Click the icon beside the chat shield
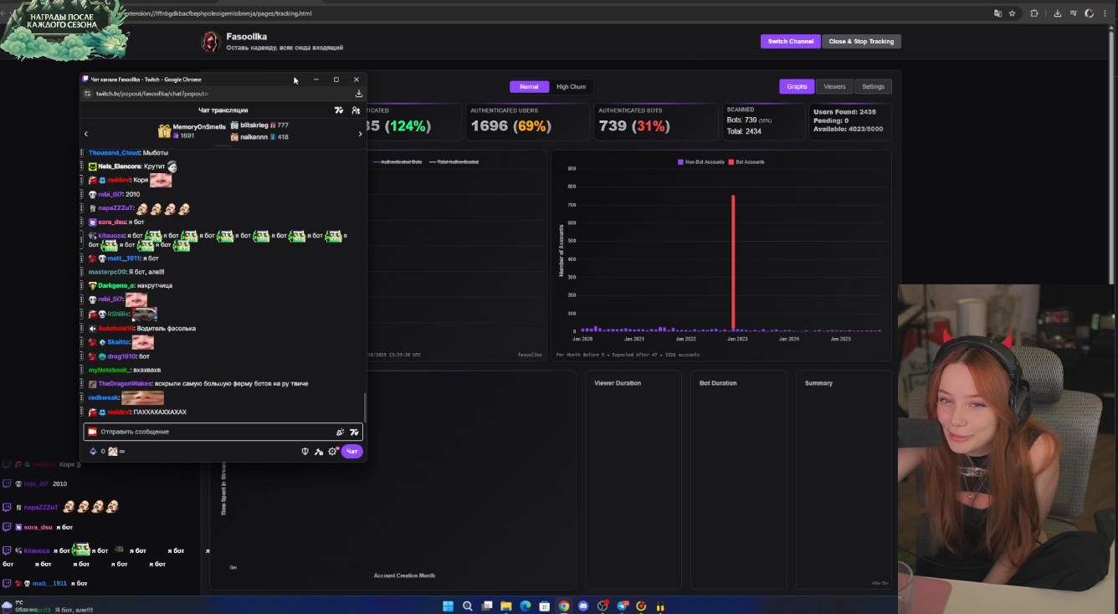1118x614 pixels. tap(319, 452)
